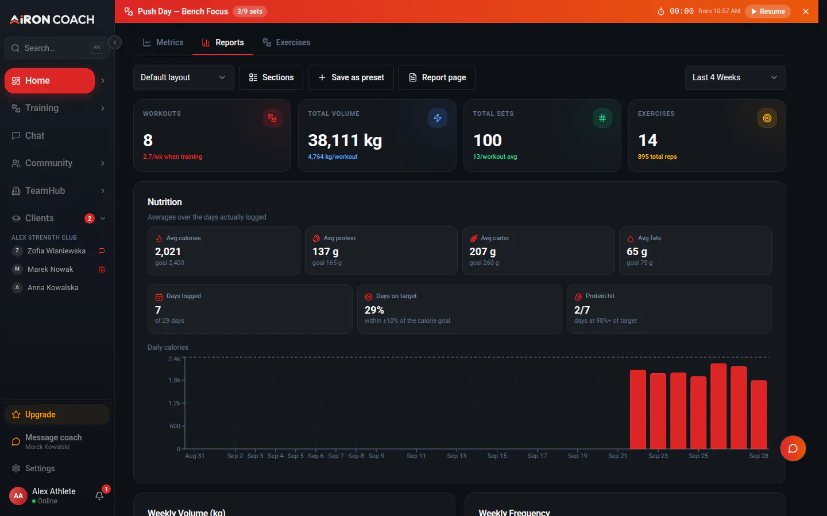Click the Total Volume lightning icon
Screen dimensions: 827x516
438,118
